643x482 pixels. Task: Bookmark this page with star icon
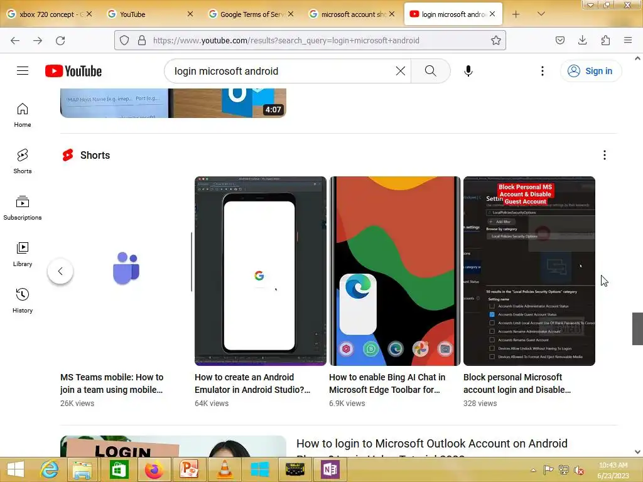[496, 40]
